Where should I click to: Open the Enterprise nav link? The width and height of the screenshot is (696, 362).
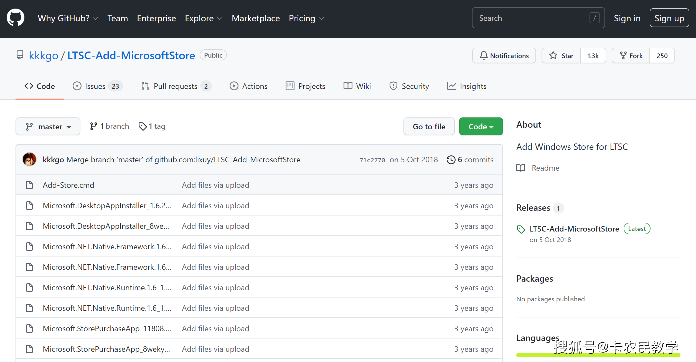[156, 18]
